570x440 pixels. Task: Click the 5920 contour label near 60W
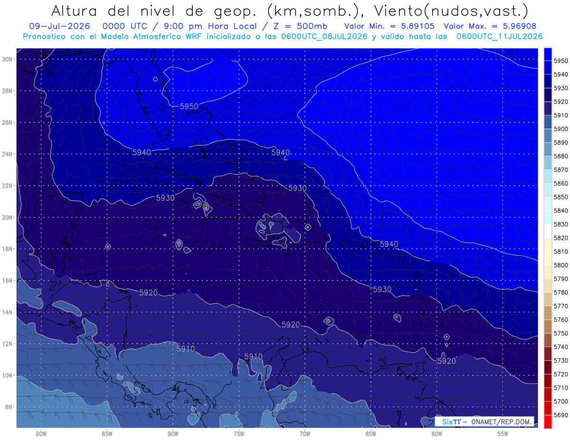446,361
